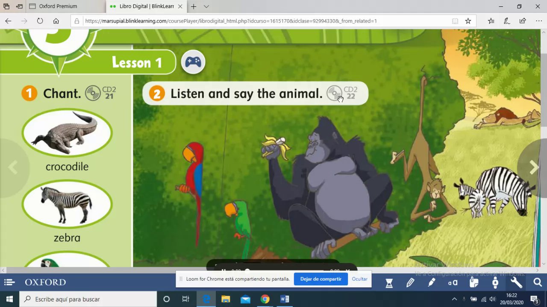The image size is (547, 307).
Task: Click the Chant activity title
Action: pyautogui.click(x=62, y=93)
